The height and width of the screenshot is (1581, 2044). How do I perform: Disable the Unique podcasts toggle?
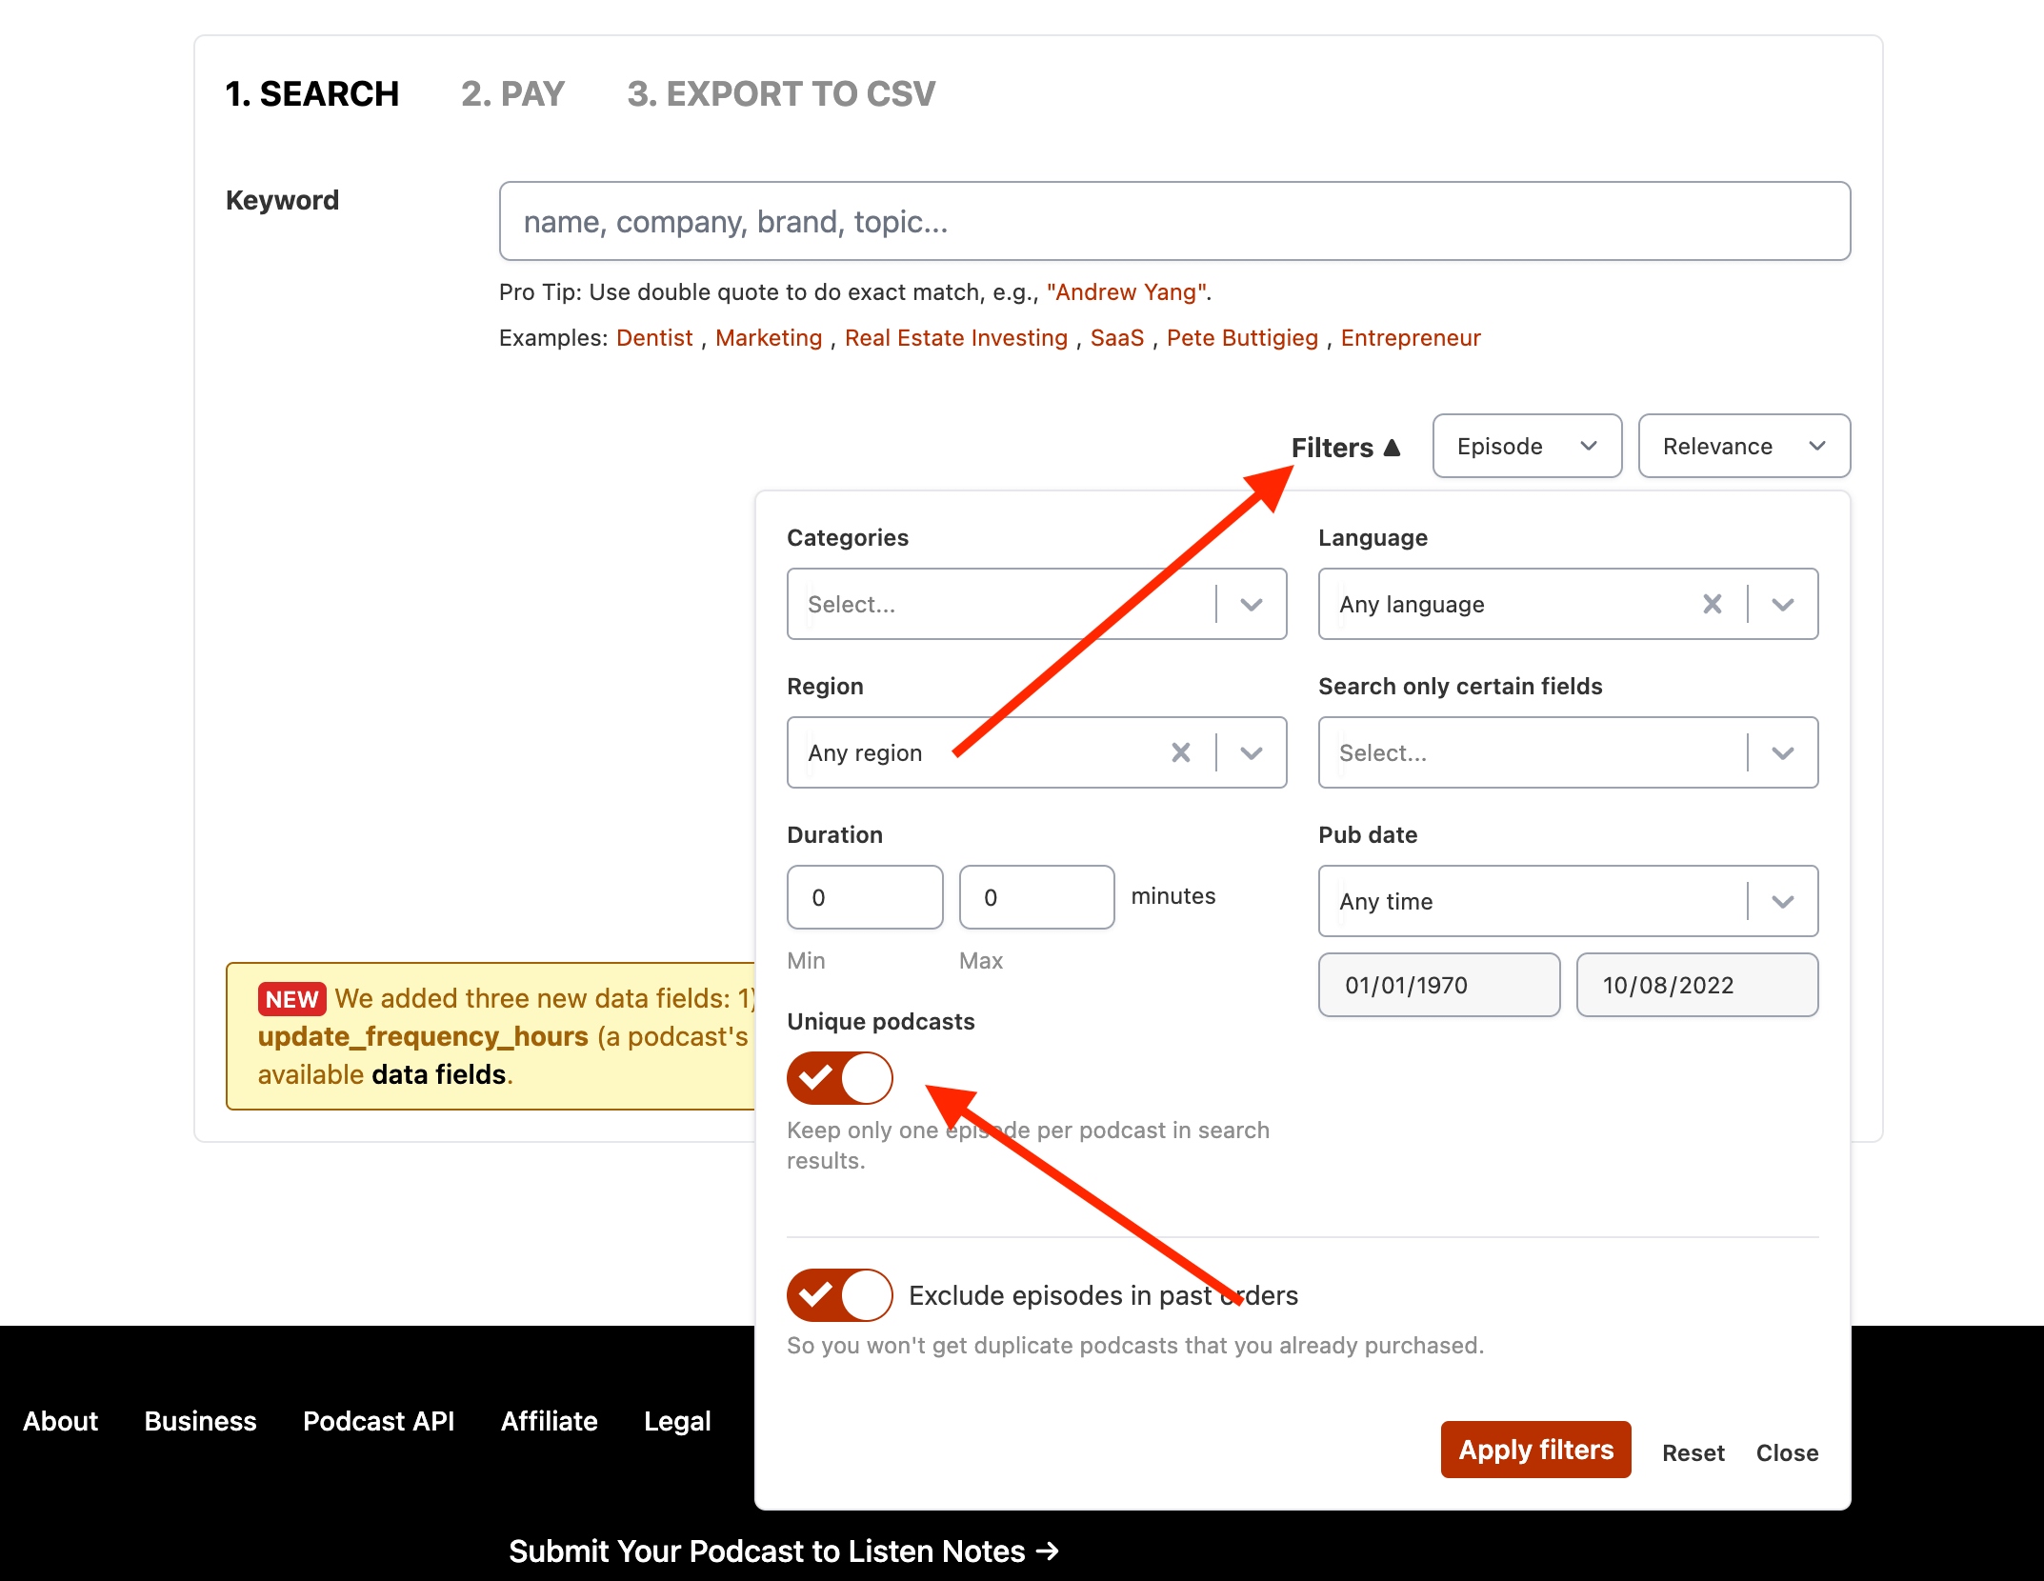839,1077
